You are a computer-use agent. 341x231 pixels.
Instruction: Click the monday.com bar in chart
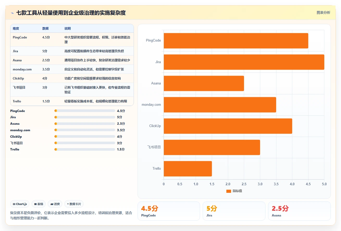(x=220, y=104)
